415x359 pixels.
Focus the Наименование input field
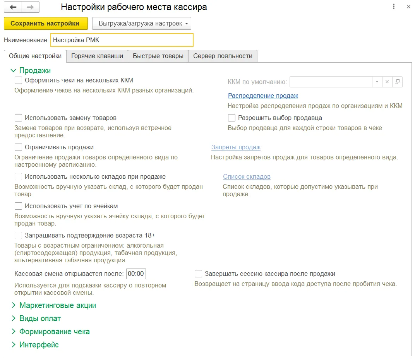pos(122,40)
